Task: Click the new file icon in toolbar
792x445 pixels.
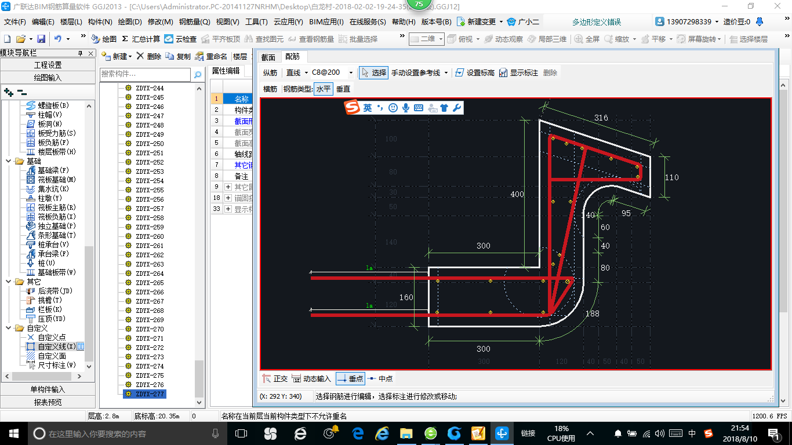Action: coord(8,39)
